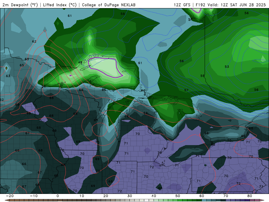Screen dimensions: 269x202
Task: Click the -20 label on the color scale
Action: point(10,196)
